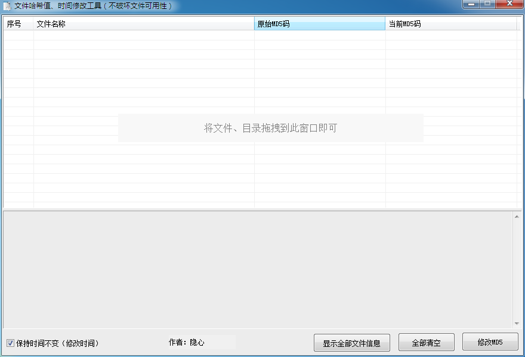525x357 pixels.
Task: Click the 全部清空 button
Action: click(x=426, y=342)
